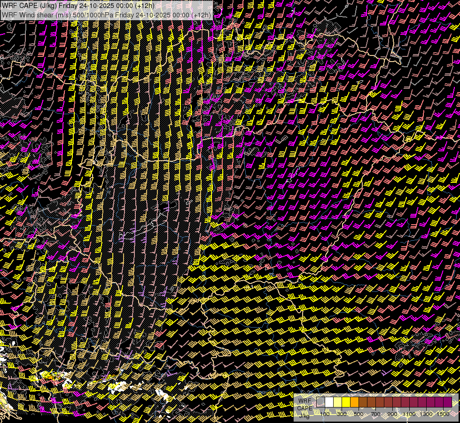
Task: Click the legend value label 900
Action: (392, 414)
